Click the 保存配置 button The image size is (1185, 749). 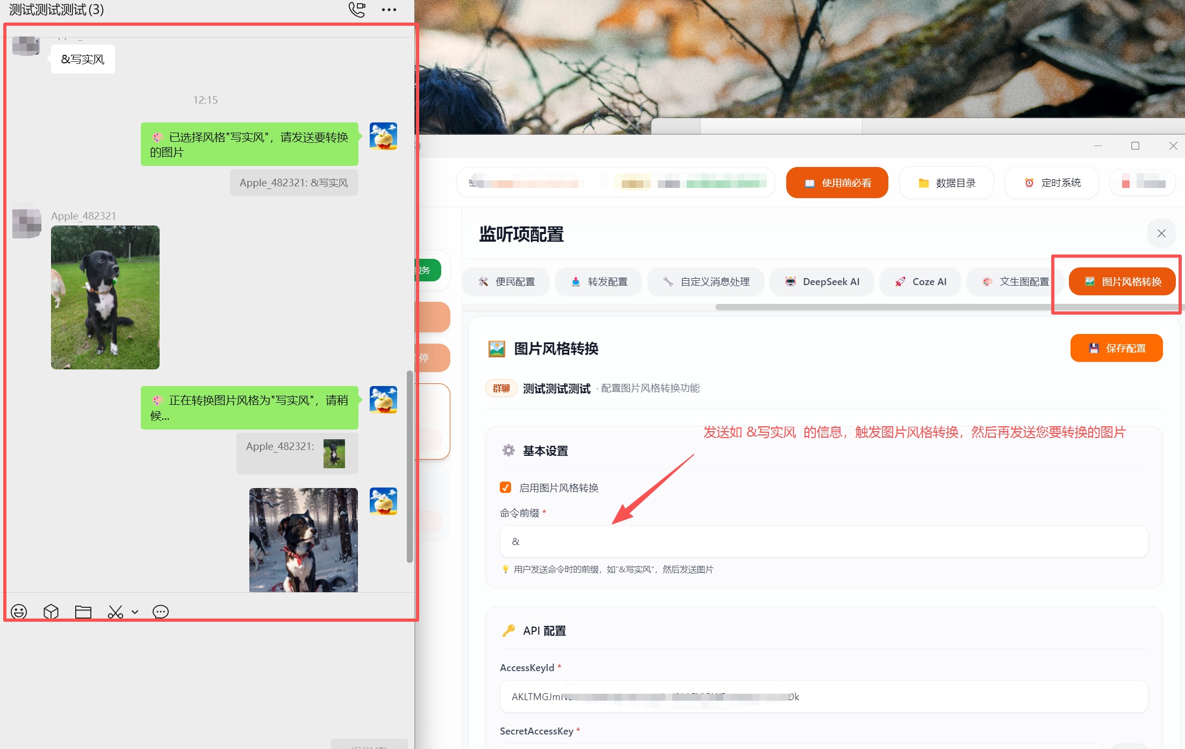(1116, 348)
